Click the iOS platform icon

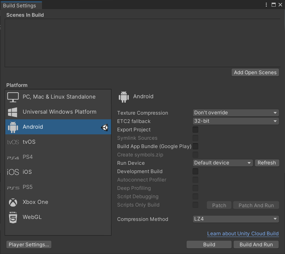(13, 172)
